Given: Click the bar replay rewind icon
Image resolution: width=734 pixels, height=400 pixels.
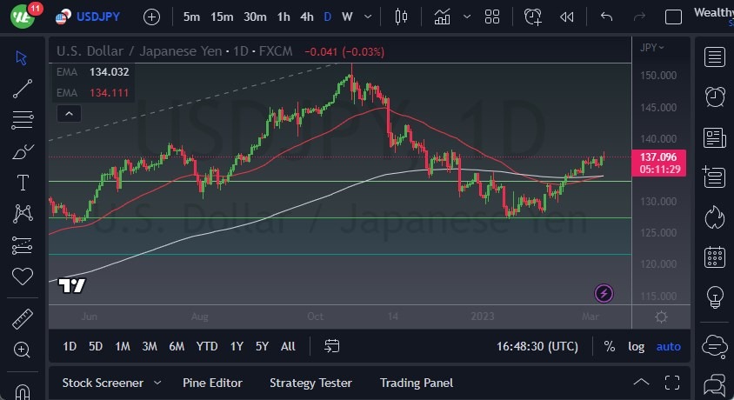Looking at the screenshot, I should pos(567,17).
